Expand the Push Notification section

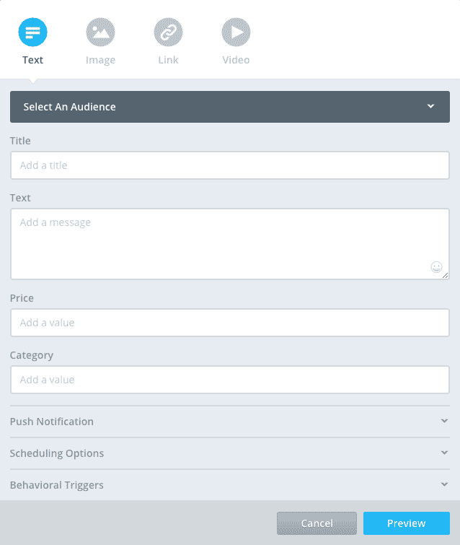[229, 422]
